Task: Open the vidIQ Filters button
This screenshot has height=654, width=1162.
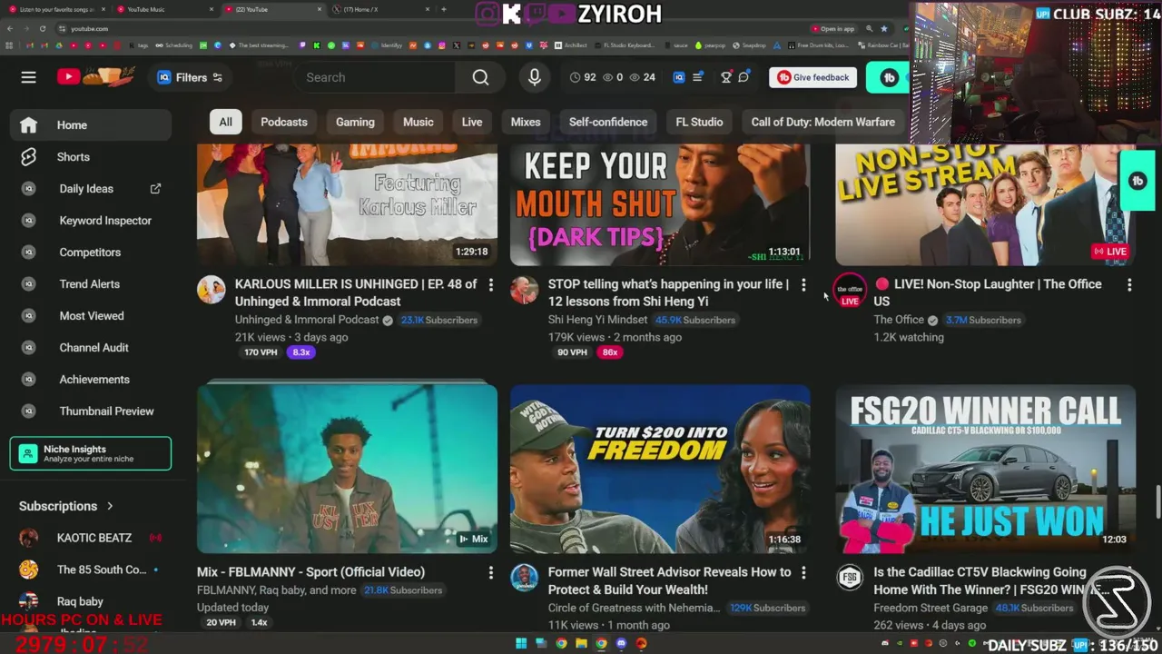Action: pos(189,77)
